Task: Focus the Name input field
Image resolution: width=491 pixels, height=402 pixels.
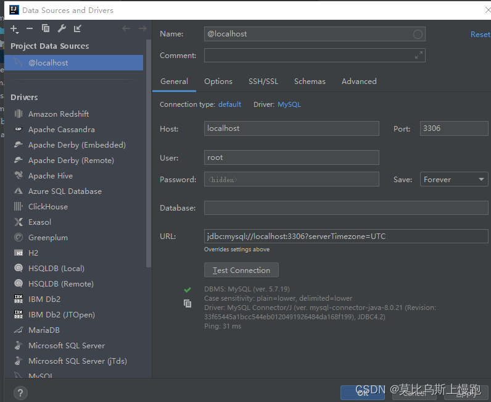Action: 315,34
